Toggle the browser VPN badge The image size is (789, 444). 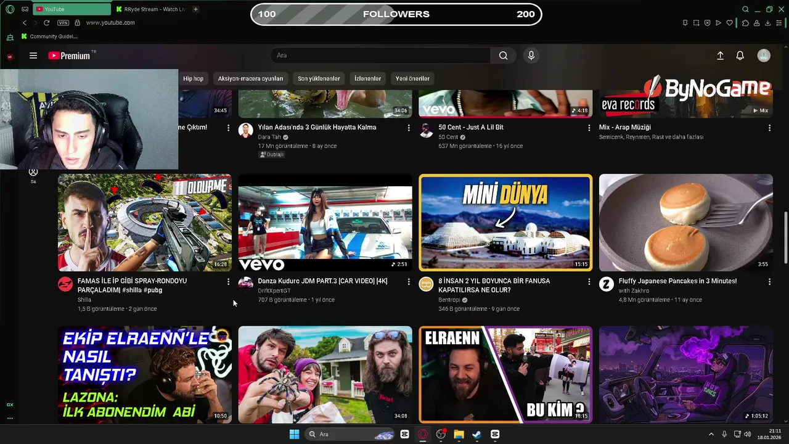click(x=63, y=23)
